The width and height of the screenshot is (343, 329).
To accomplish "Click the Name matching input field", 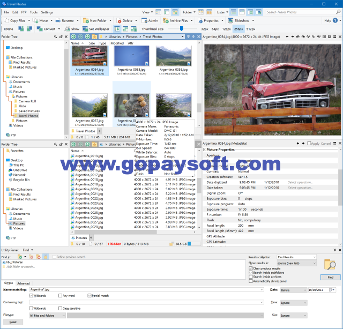I will coord(146,290).
